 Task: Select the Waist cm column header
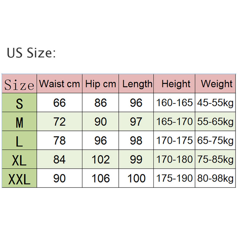point(59,84)
